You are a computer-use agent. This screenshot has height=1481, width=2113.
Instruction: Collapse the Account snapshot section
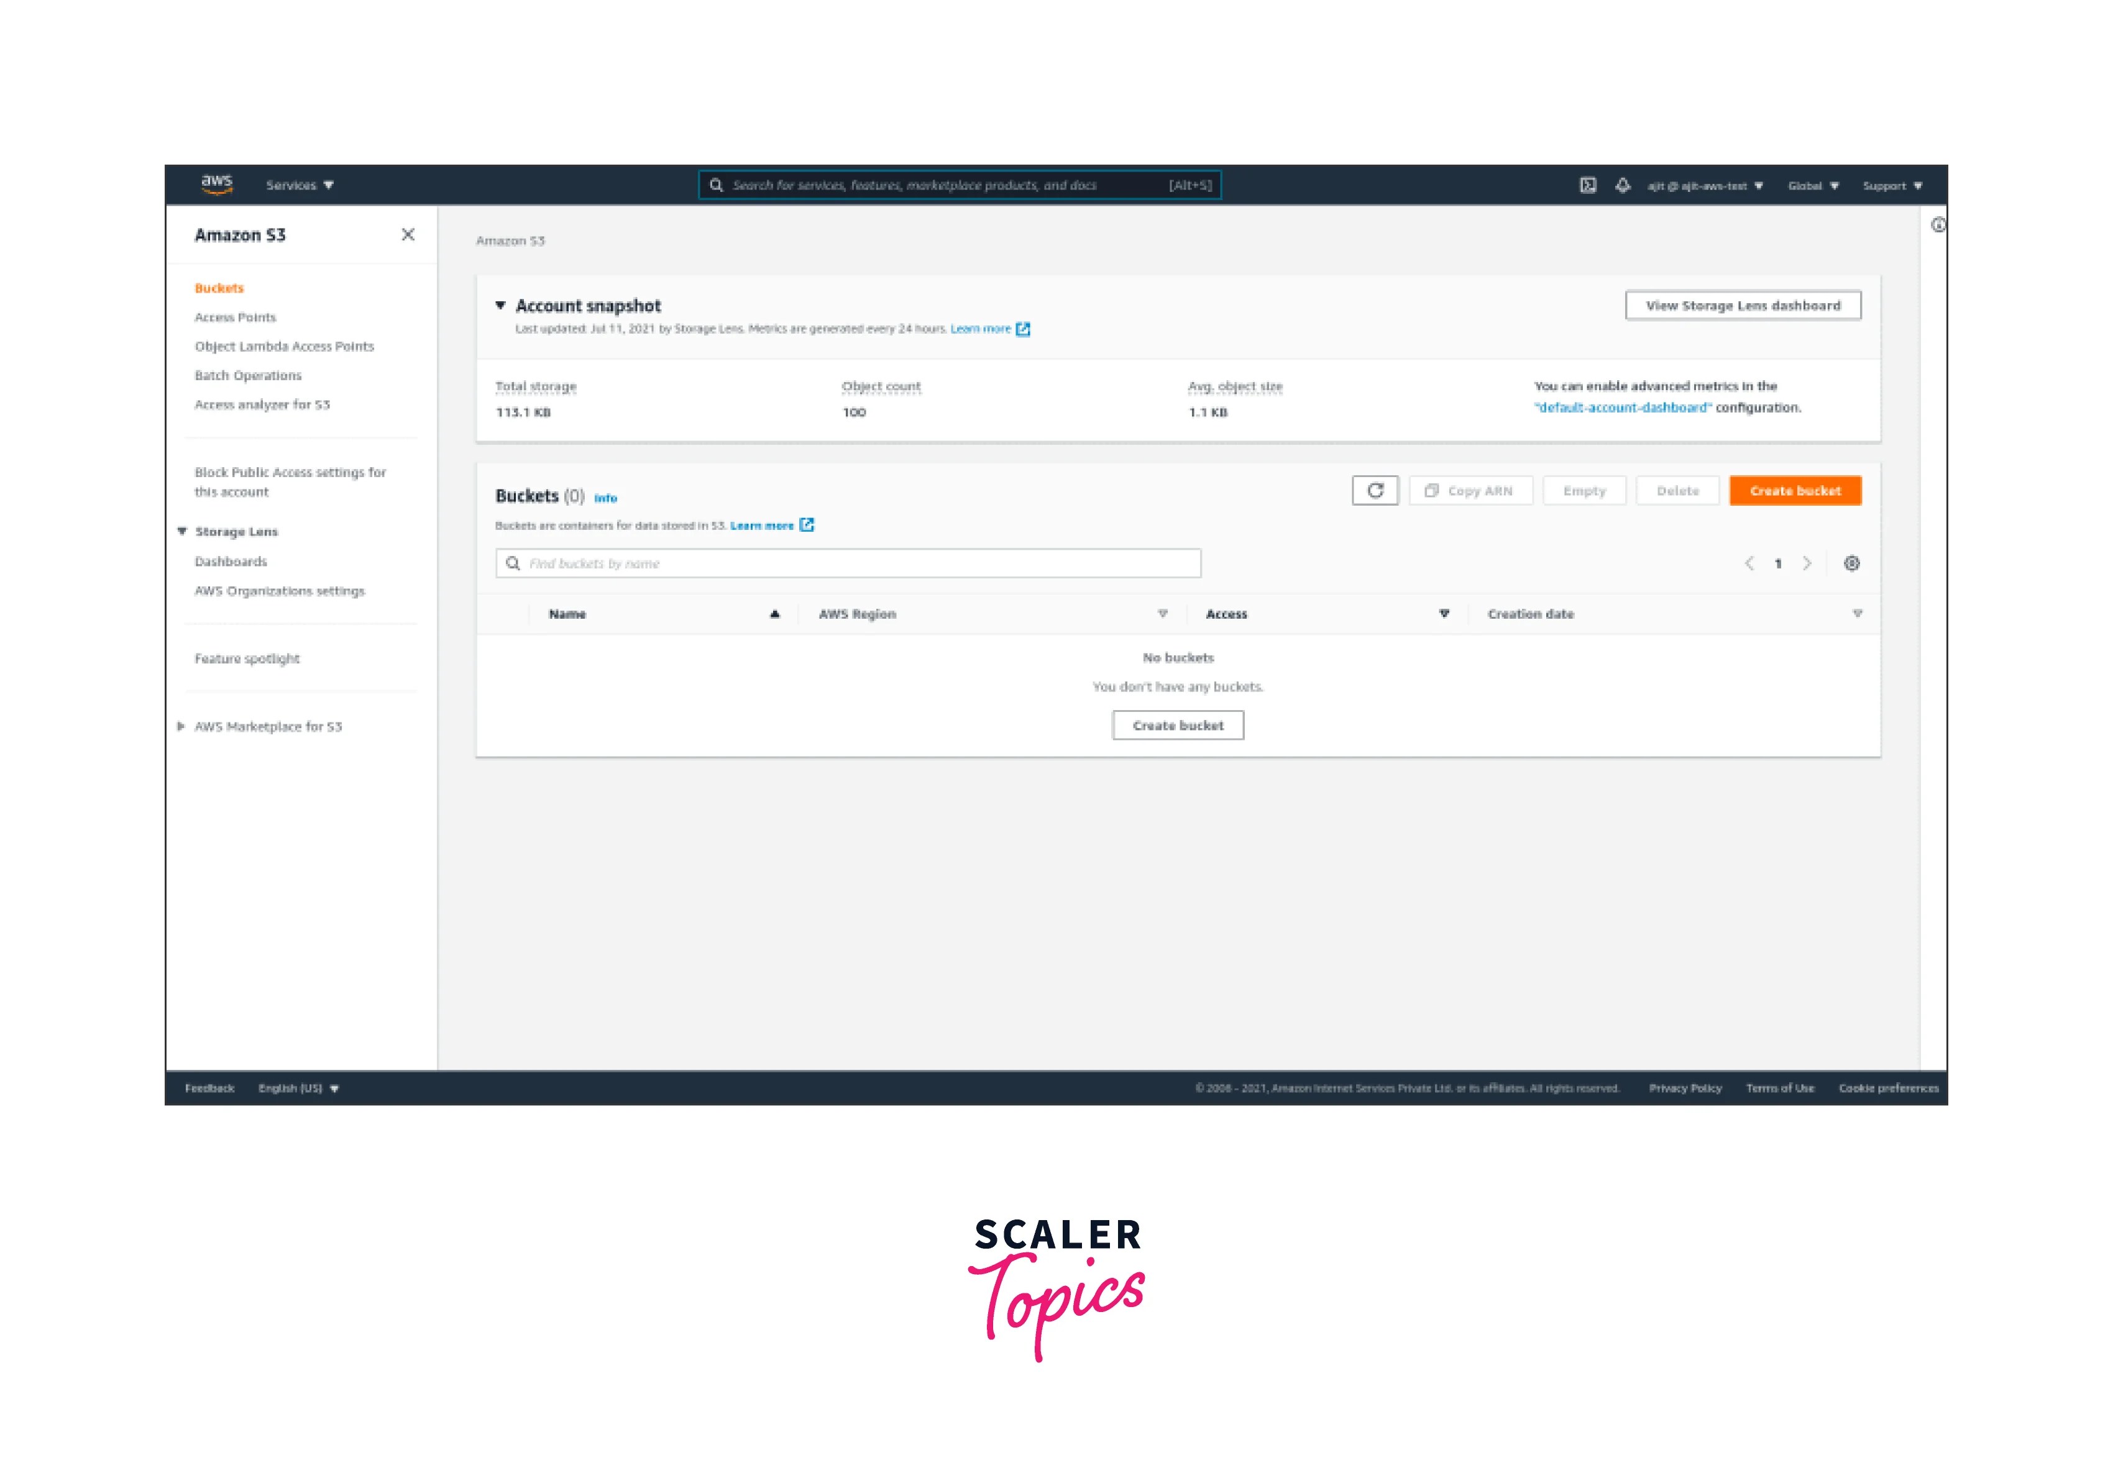500,304
